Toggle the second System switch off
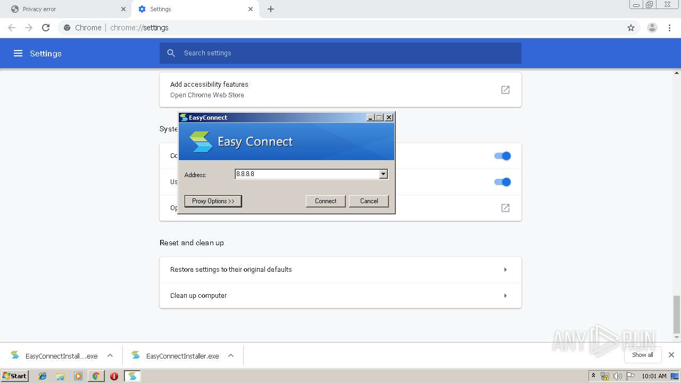Screen dimensions: 681x383 pyautogui.click(x=502, y=182)
